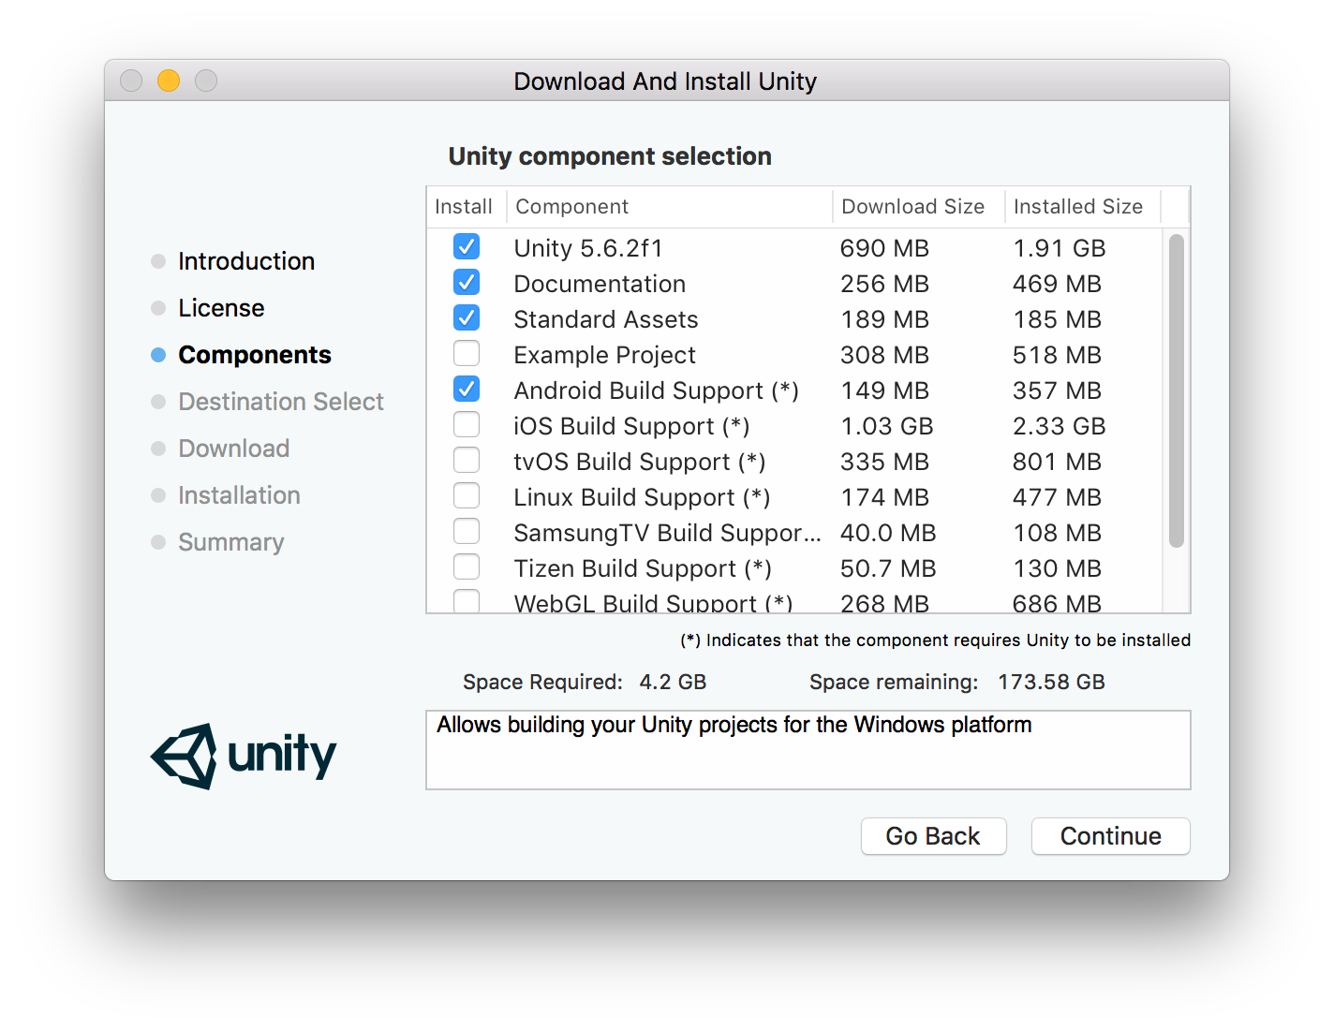Click the 1.03 GB download size cell

[x=887, y=426]
